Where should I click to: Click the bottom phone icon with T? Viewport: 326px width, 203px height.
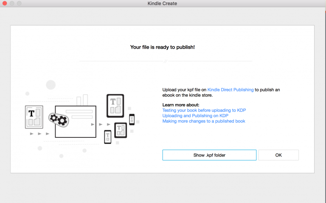click(107, 137)
